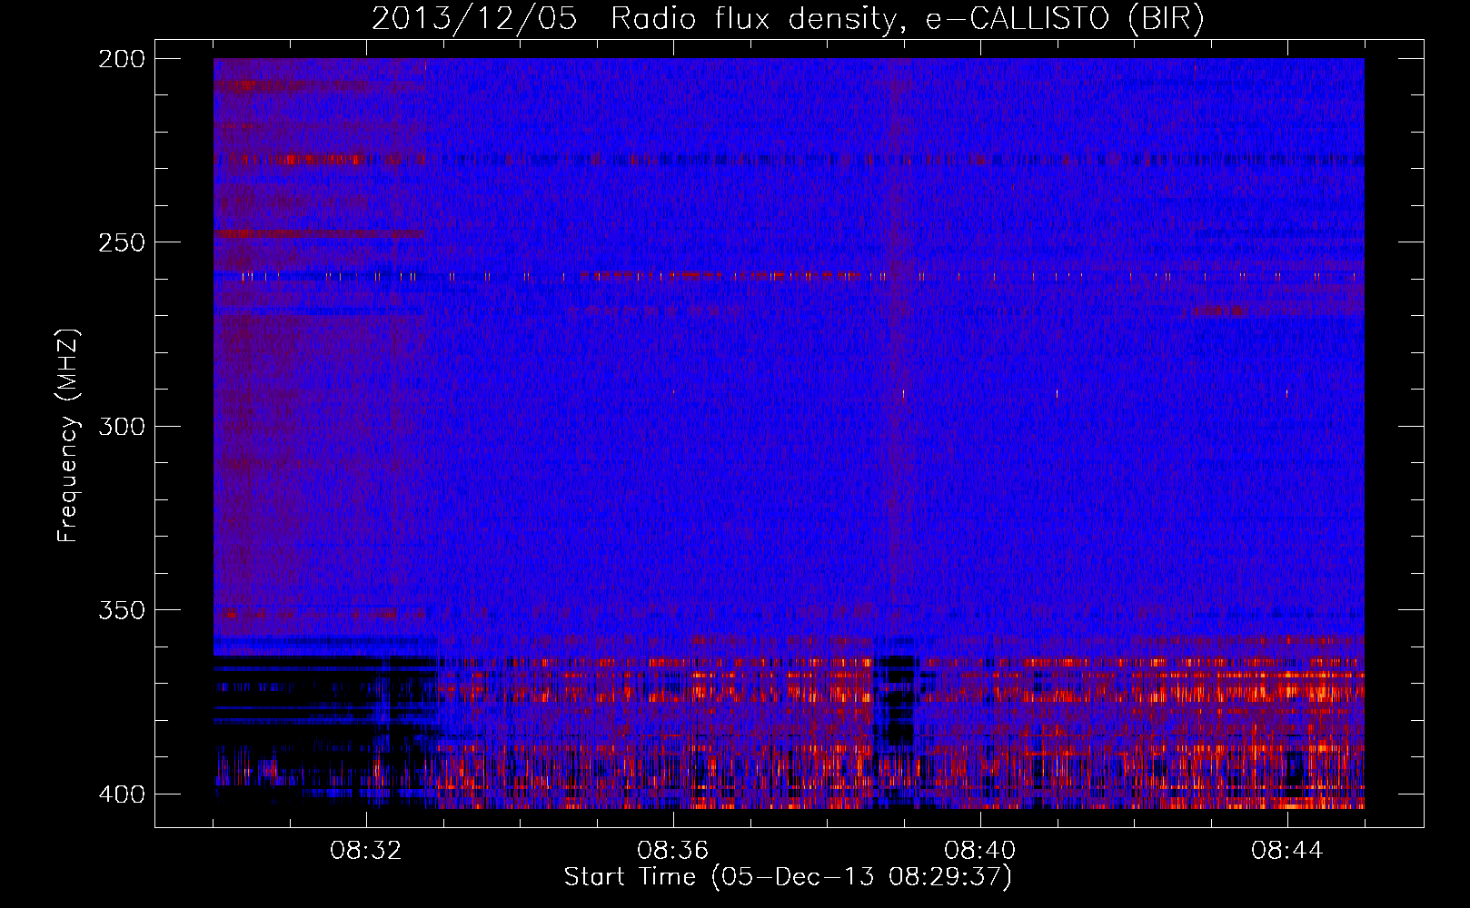
Task: Click the 08:36 time tick label
Action: pyautogui.click(x=673, y=851)
